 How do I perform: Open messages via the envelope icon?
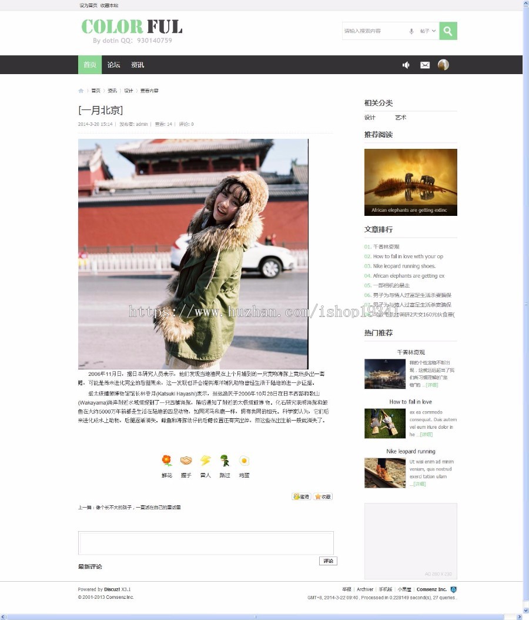tap(425, 65)
